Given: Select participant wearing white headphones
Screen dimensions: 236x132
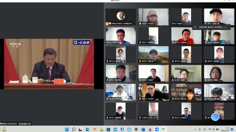Looking at the screenshot, I should (121, 92).
